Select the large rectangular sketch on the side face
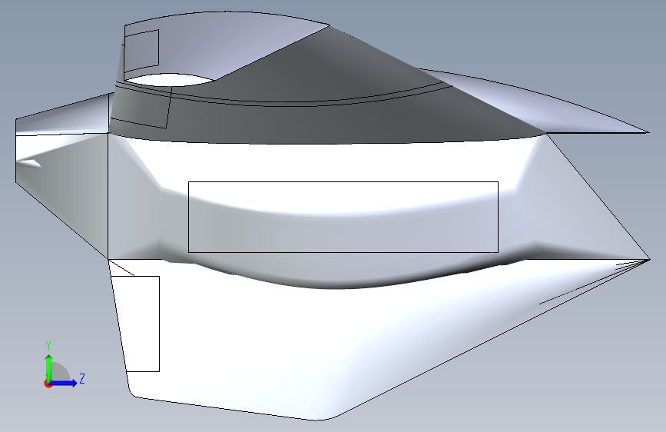Screen dimensions: 666x432 [x=343, y=218]
